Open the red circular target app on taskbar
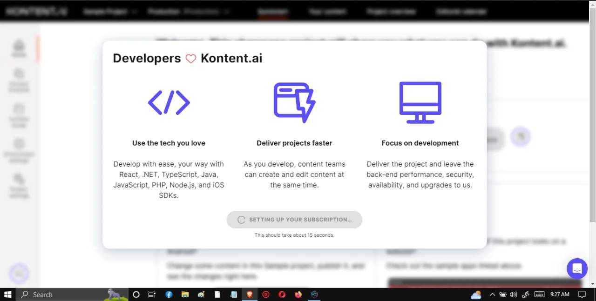The image size is (596, 301). [266, 294]
